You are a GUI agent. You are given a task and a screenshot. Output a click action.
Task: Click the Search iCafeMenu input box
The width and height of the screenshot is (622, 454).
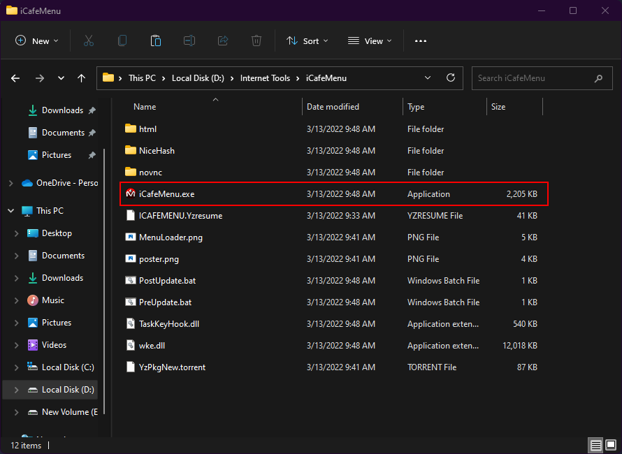(533, 78)
